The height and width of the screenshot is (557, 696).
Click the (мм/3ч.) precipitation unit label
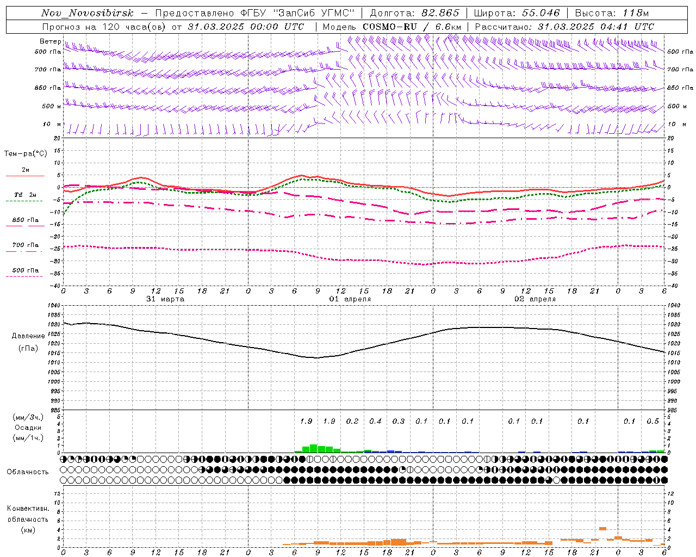coord(28,418)
